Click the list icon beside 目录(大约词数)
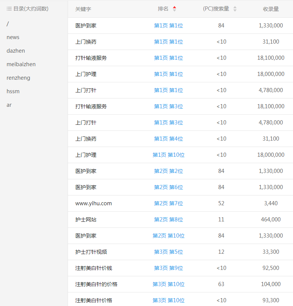293x306 pixels. tap(9, 9)
